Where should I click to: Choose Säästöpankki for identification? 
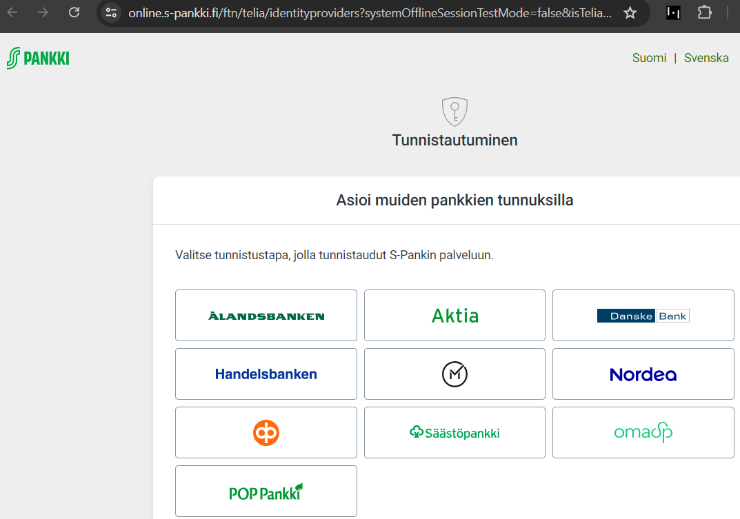(455, 432)
